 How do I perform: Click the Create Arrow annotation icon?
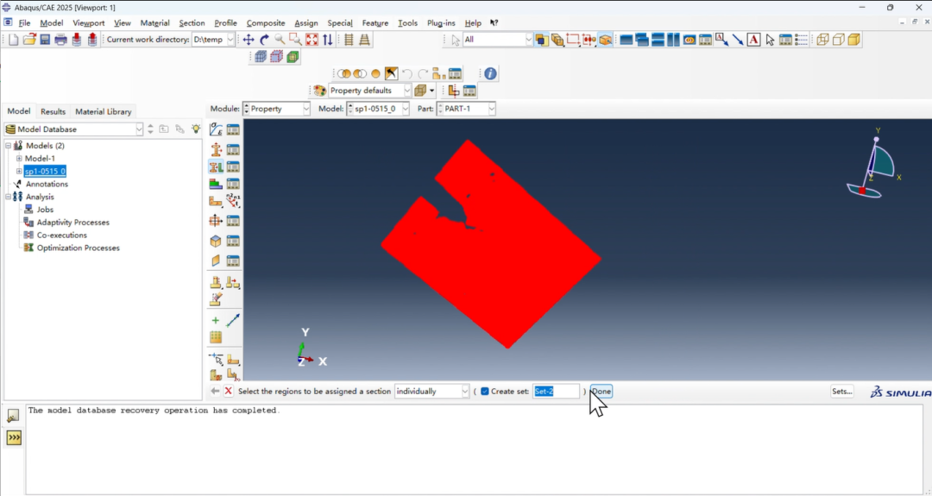738,40
